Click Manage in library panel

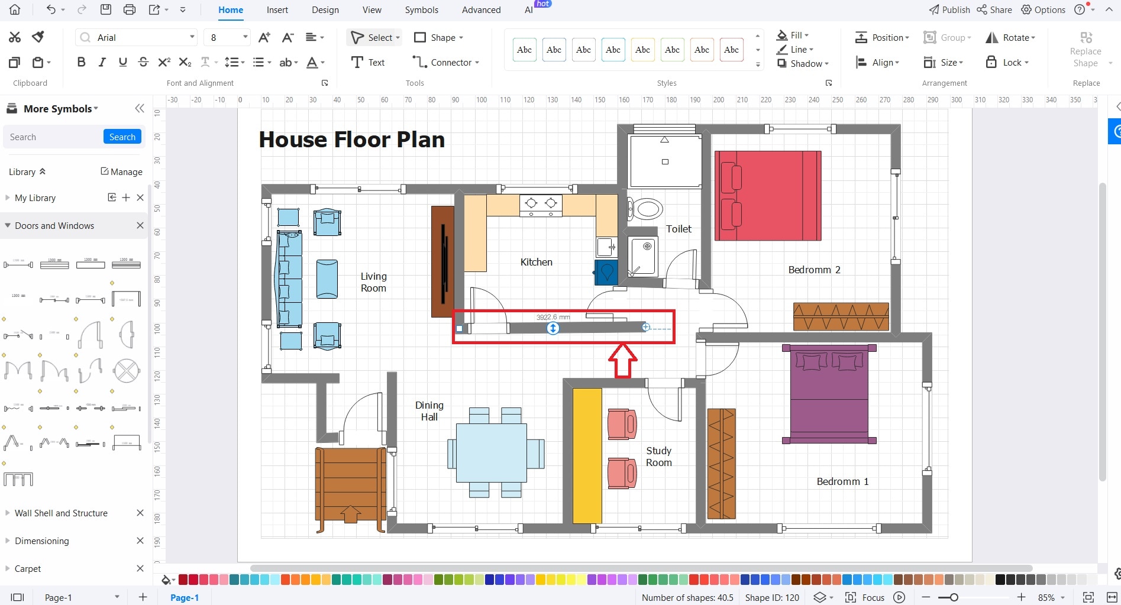121,172
